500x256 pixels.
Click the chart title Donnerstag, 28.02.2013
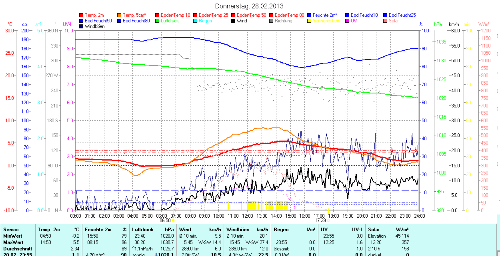tap(249, 6)
